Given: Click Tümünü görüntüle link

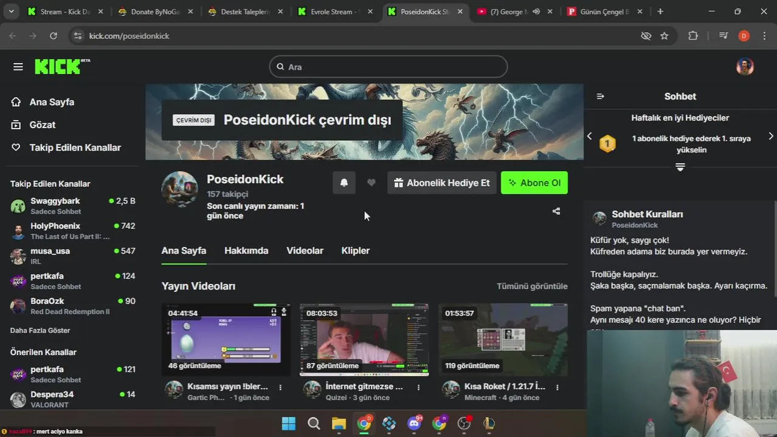Looking at the screenshot, I should [532, 286].
